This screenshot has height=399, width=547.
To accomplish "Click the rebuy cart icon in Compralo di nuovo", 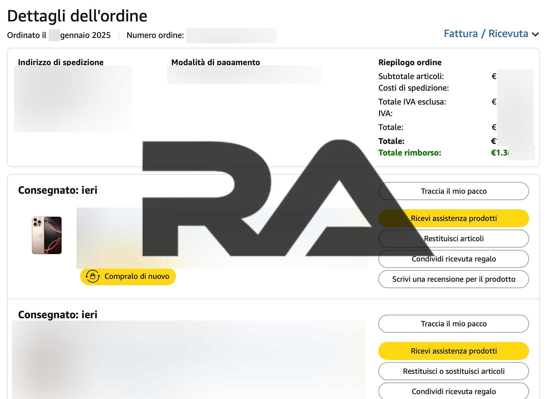I will [x=93, y=276].
